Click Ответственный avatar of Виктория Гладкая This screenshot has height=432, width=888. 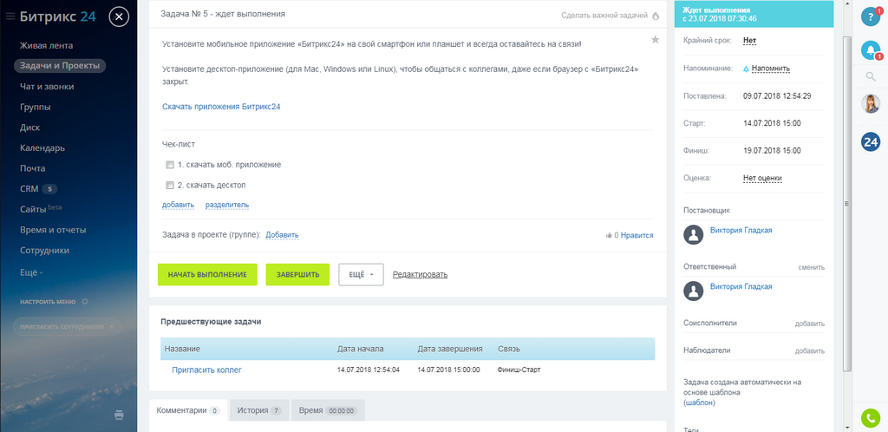tap(694, 291)
